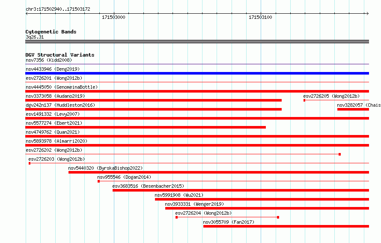Open the nsv5440320 (ByrskaBishop2022) label
381x243 pixels.
coord(105,168)
